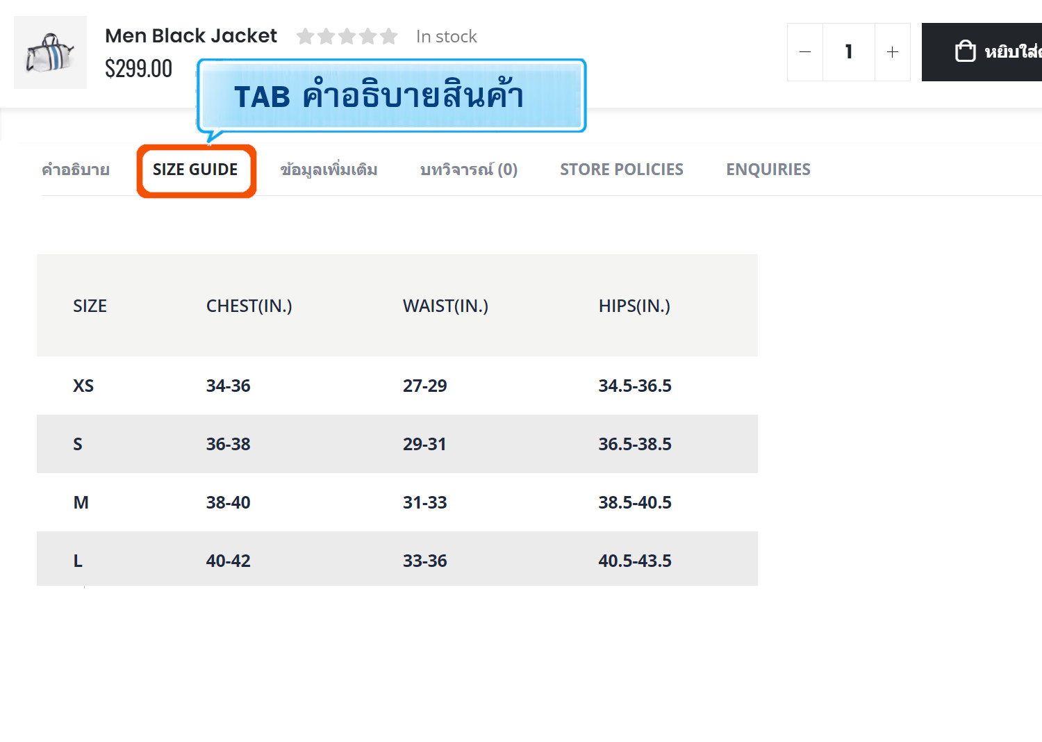Click the In stock status text
1042x742 pixels.
447,36
